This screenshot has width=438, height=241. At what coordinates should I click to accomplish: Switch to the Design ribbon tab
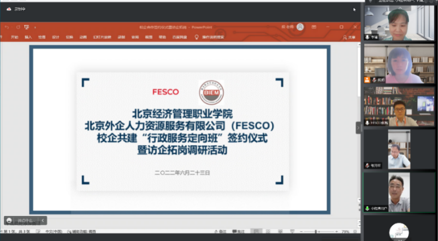pos(56,37)
